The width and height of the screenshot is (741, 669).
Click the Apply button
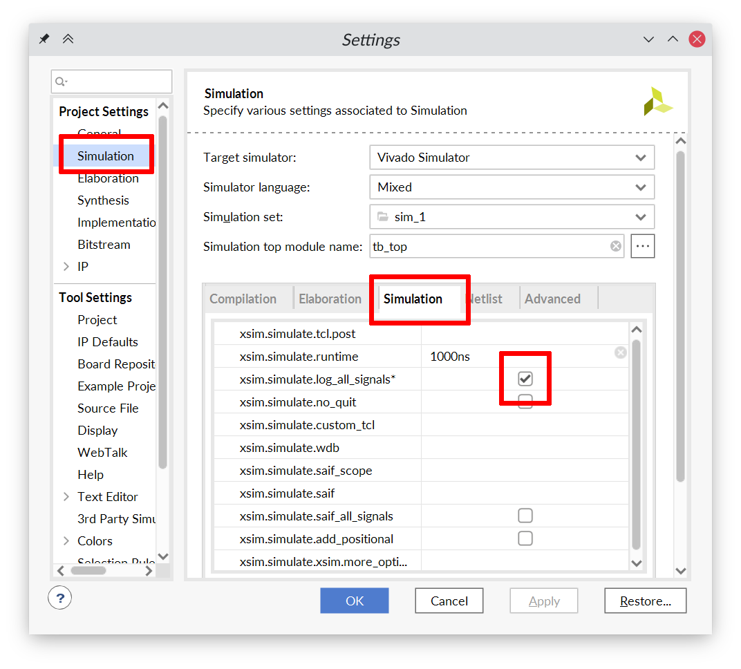(544, 601)
